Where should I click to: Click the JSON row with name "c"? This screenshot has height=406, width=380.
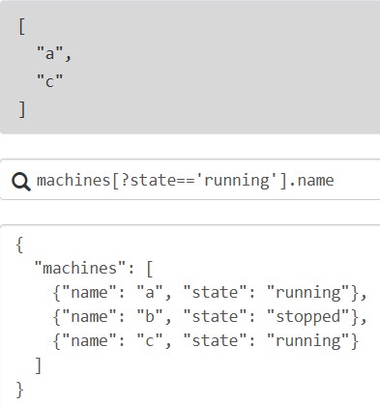[x=206, y=341]
